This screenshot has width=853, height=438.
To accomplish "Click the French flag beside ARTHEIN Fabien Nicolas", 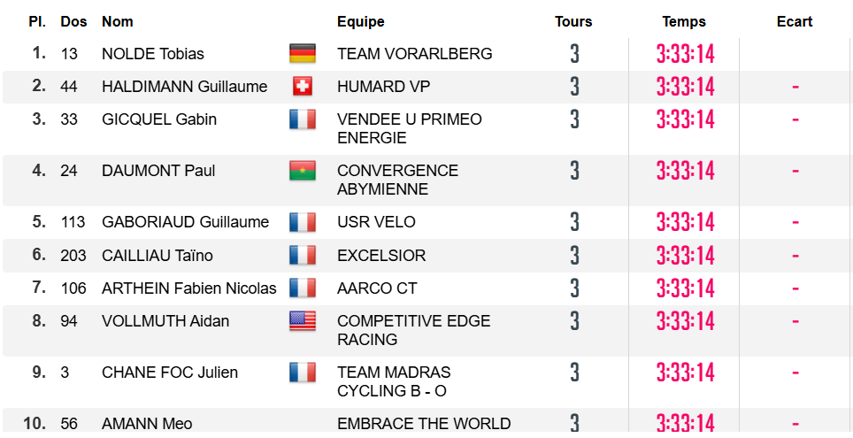I will coord(303,288).
